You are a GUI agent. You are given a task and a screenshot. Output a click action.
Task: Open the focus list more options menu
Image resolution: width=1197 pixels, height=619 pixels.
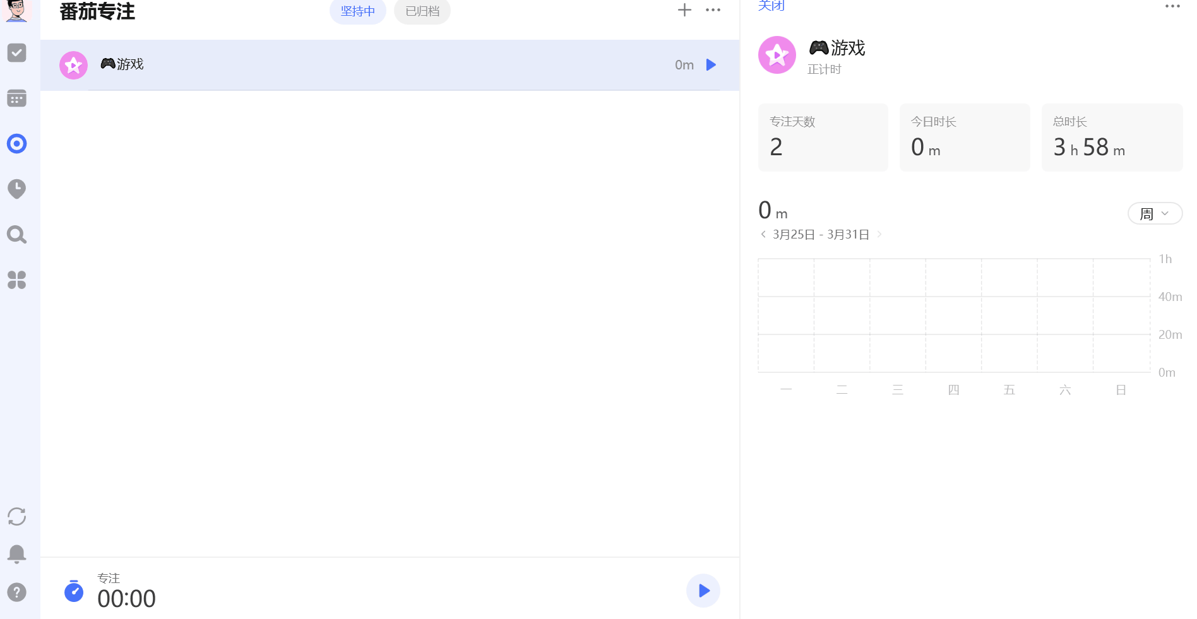(713, 10)
